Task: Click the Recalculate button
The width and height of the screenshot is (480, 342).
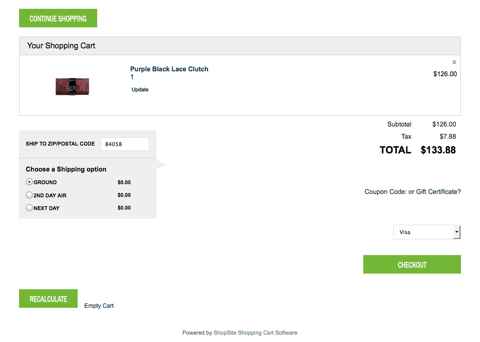Action: (48, 299)
